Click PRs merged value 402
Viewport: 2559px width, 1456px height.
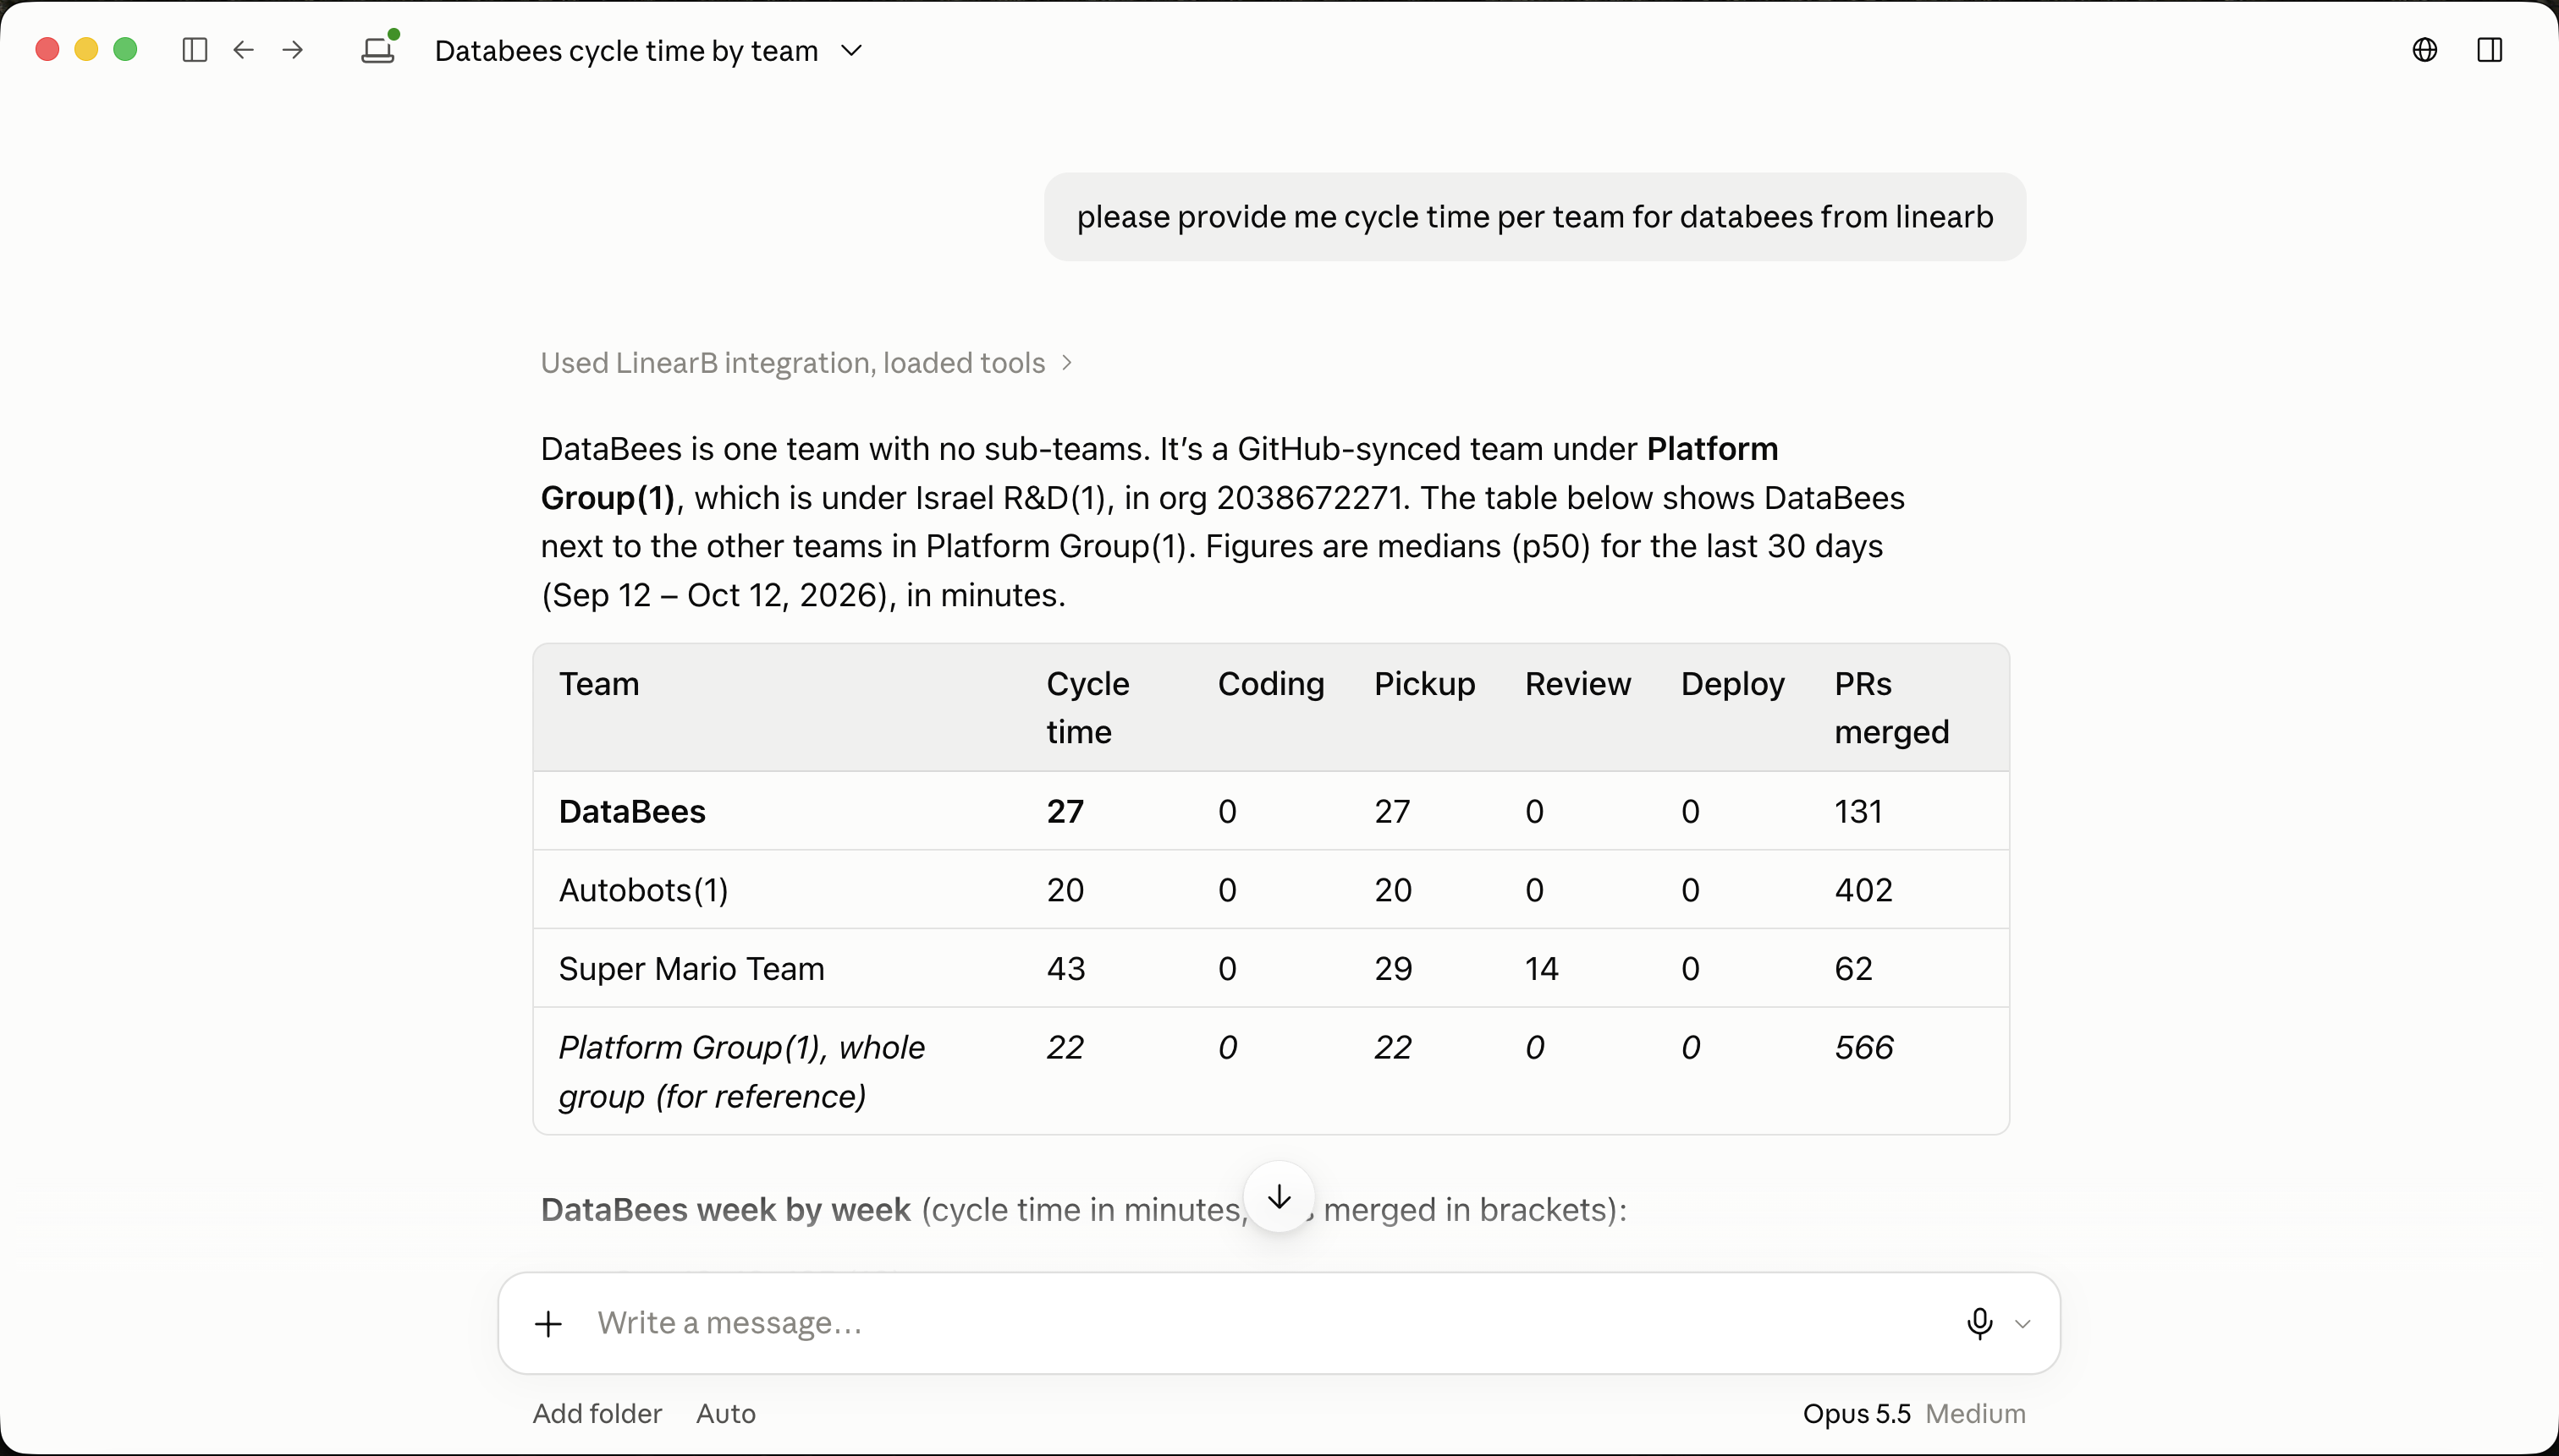(x=1863, y=890)
